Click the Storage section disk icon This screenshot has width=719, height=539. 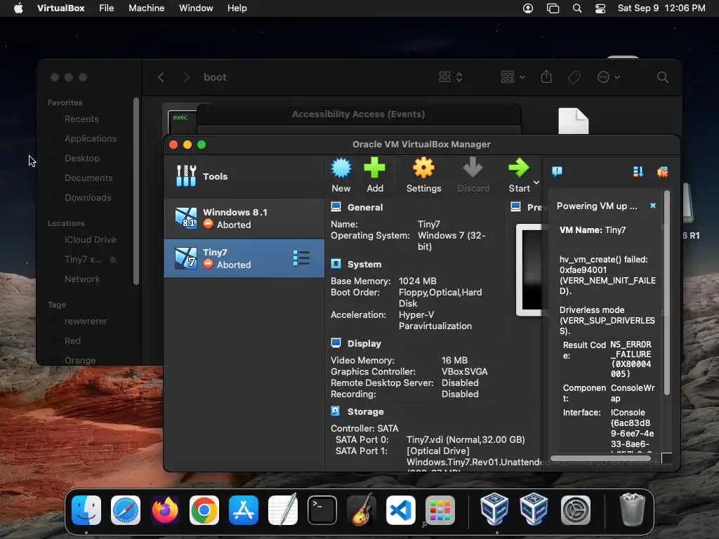pos(336,411)
